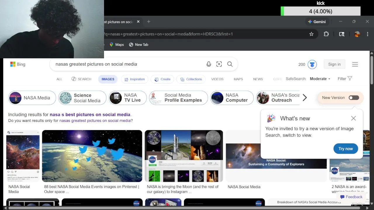Viewport: 374px width, 210px height.
Task: Open the Chrome extensions puzzle icon
Action: click(326, 34)
